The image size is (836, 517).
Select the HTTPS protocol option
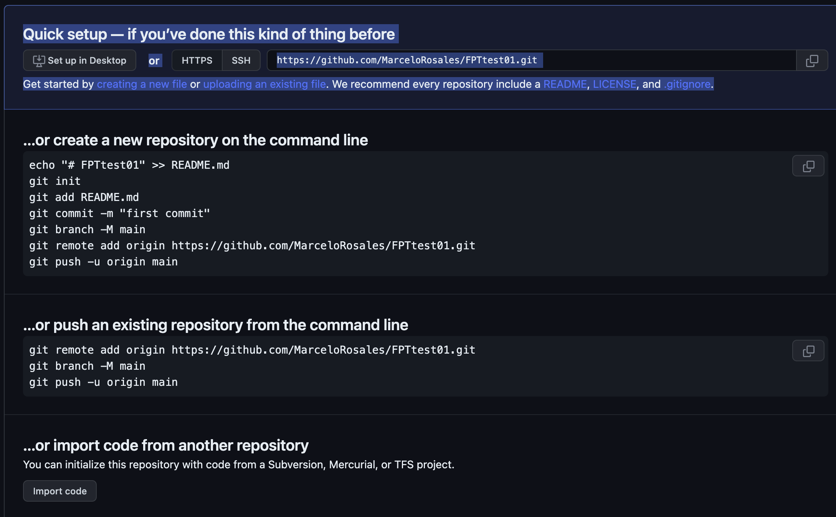click(x=197, y=61)
